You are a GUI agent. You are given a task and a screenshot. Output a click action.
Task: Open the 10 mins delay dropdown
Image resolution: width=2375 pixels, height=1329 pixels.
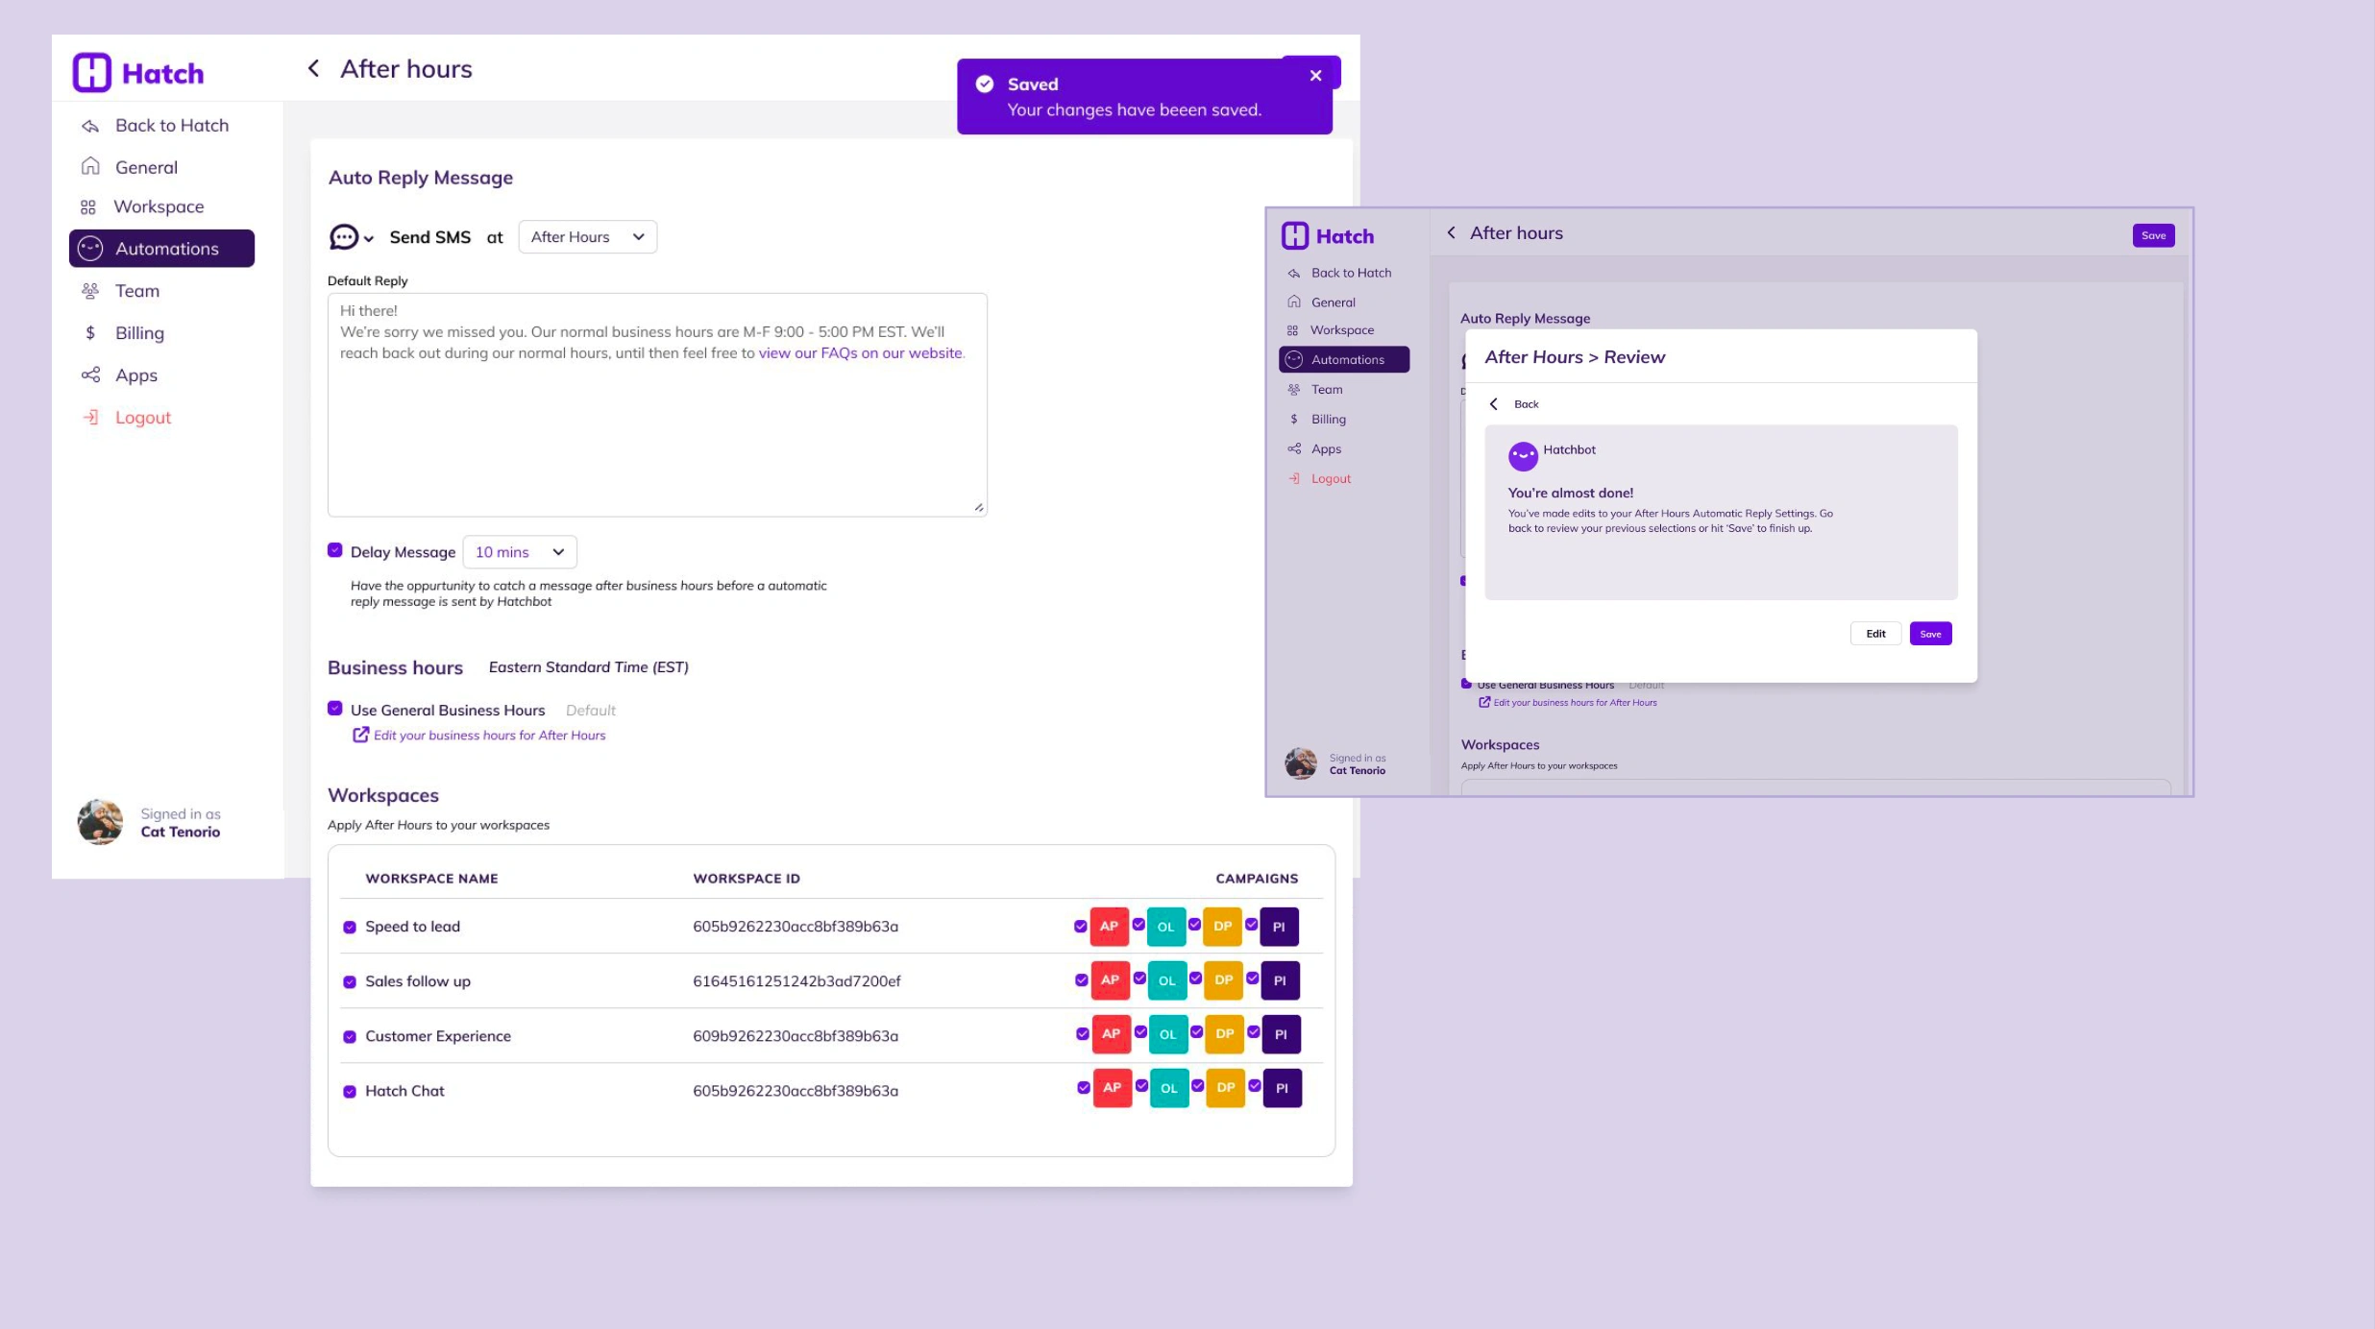pyautogui.click(x=519, y=552)
